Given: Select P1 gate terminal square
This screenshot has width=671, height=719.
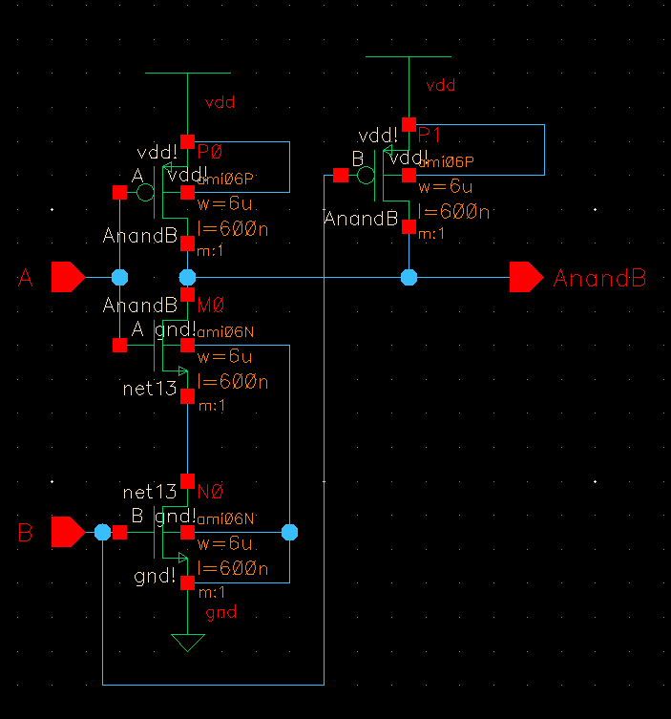Looking at the screenshot, I should 341,175.
